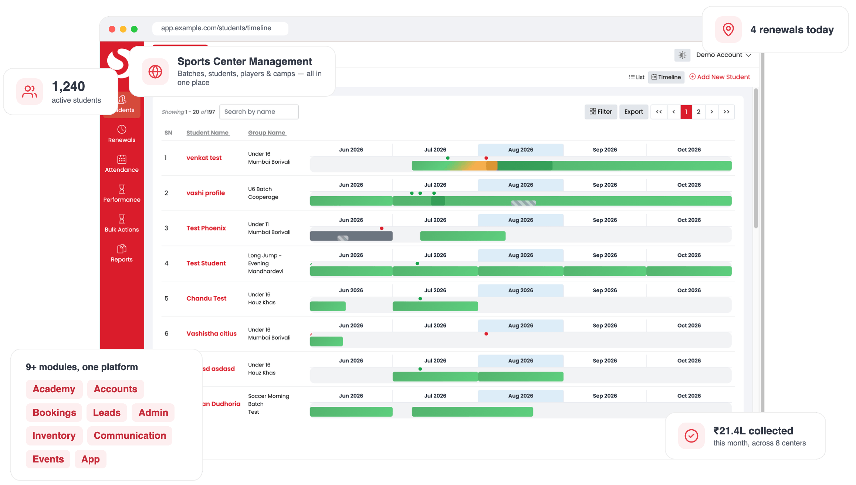Focus the Search by name field
The width and height of the screenshot is (856, 485).
[259, 112]
